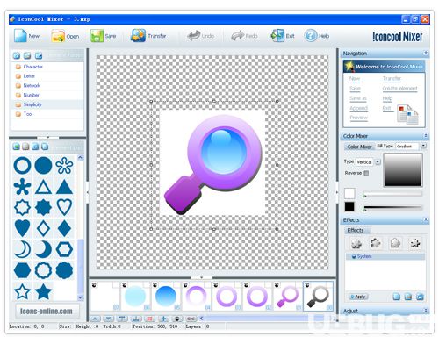439x344 pixels.
Task: Select the outlined five-point star shape
Action: click(22, 291)
